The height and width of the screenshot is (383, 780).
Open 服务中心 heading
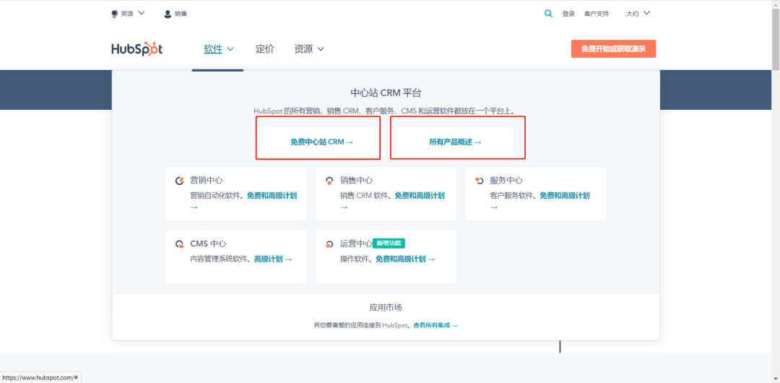click(506, 180)
